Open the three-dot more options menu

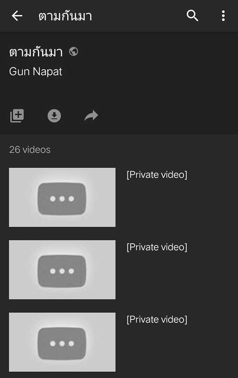pos(223,16)
